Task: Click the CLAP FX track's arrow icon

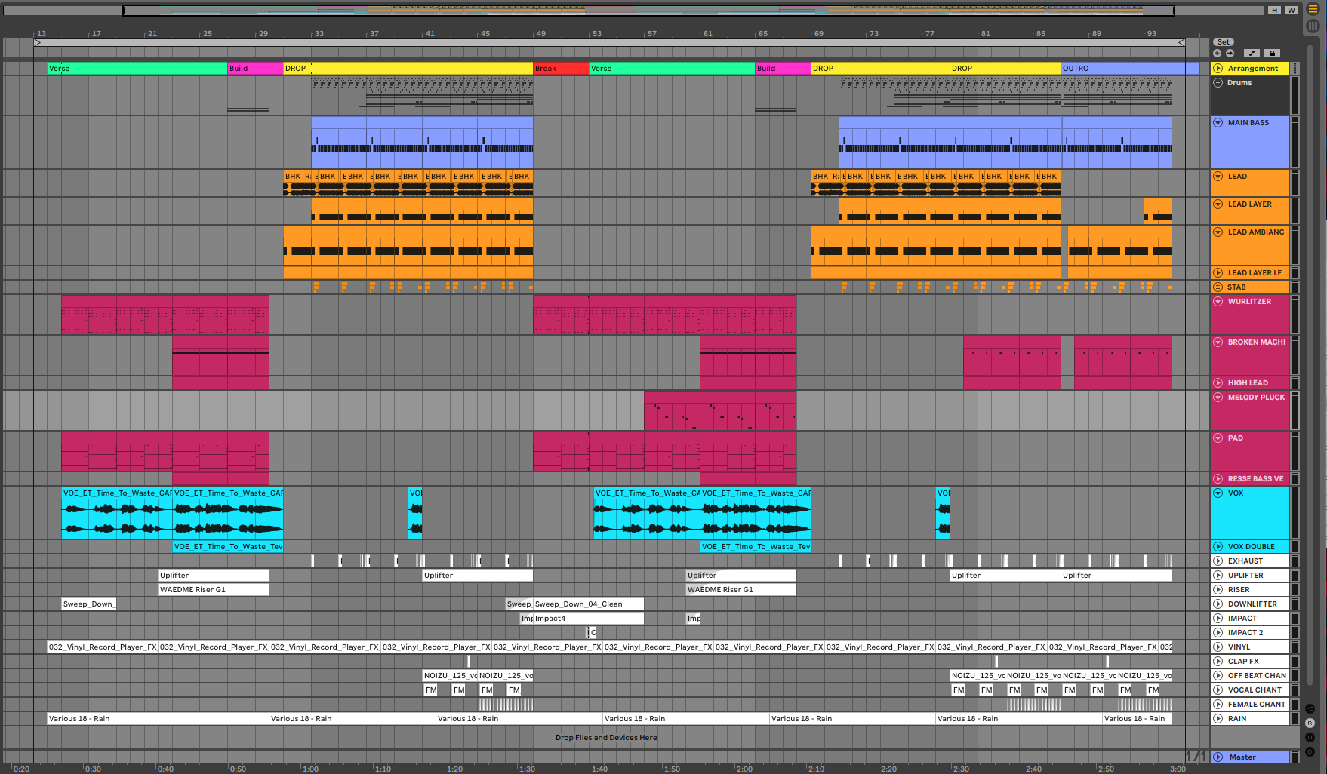Action: click(x=1218, y=662)
